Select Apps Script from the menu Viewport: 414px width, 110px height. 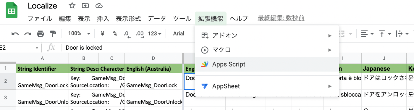(267, 64)
